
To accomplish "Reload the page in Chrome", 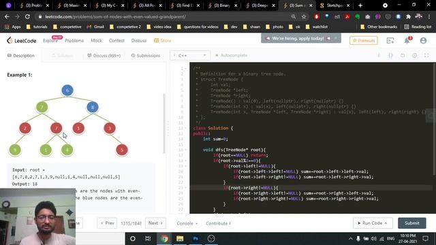I will 27,16.
